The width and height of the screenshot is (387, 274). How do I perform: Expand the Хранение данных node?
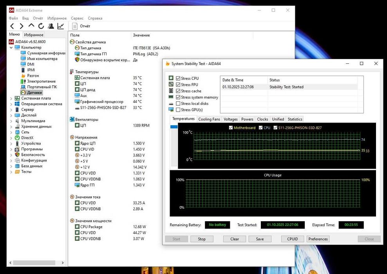pyautogui.click(x=11, y=126)
